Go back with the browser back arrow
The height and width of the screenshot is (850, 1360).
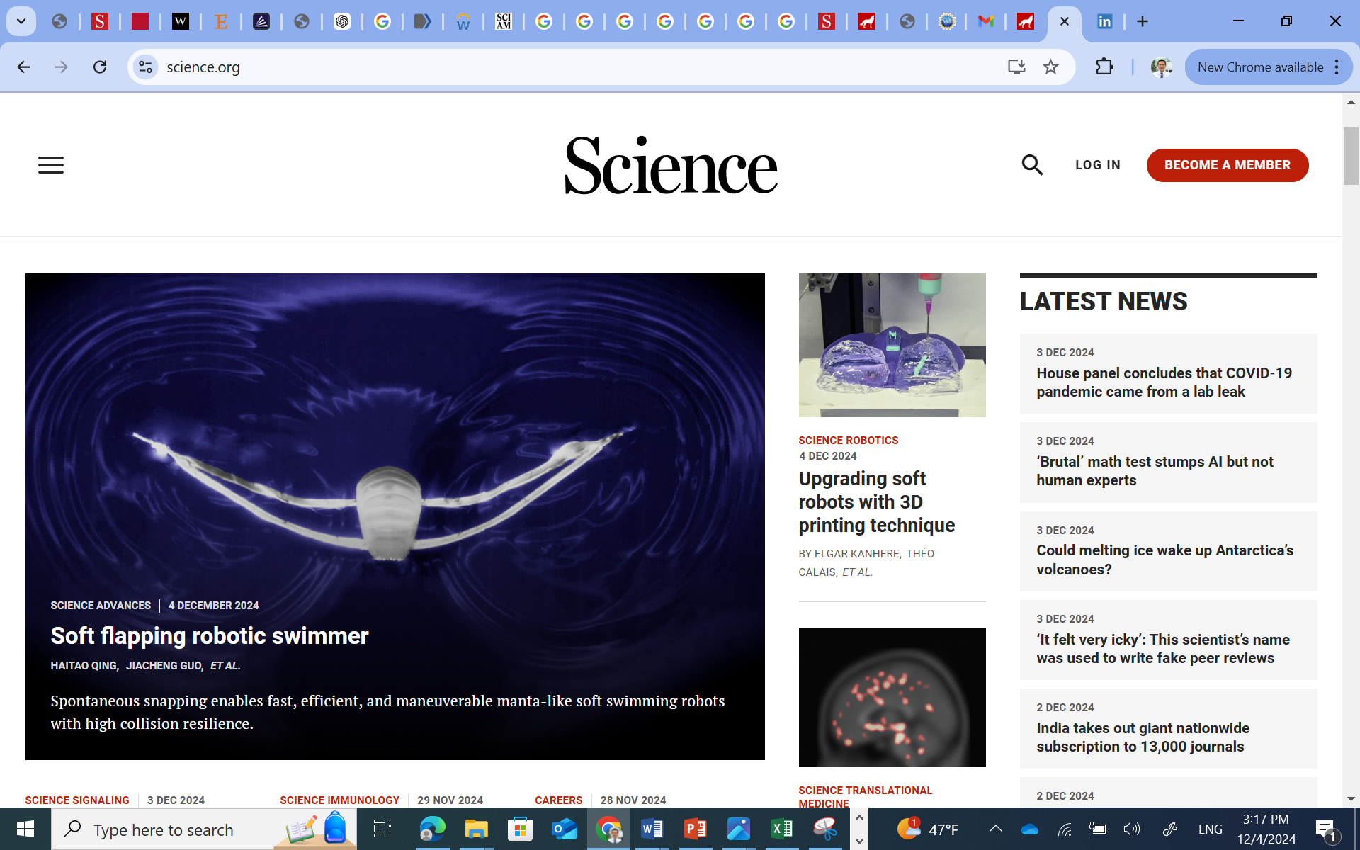23,67
